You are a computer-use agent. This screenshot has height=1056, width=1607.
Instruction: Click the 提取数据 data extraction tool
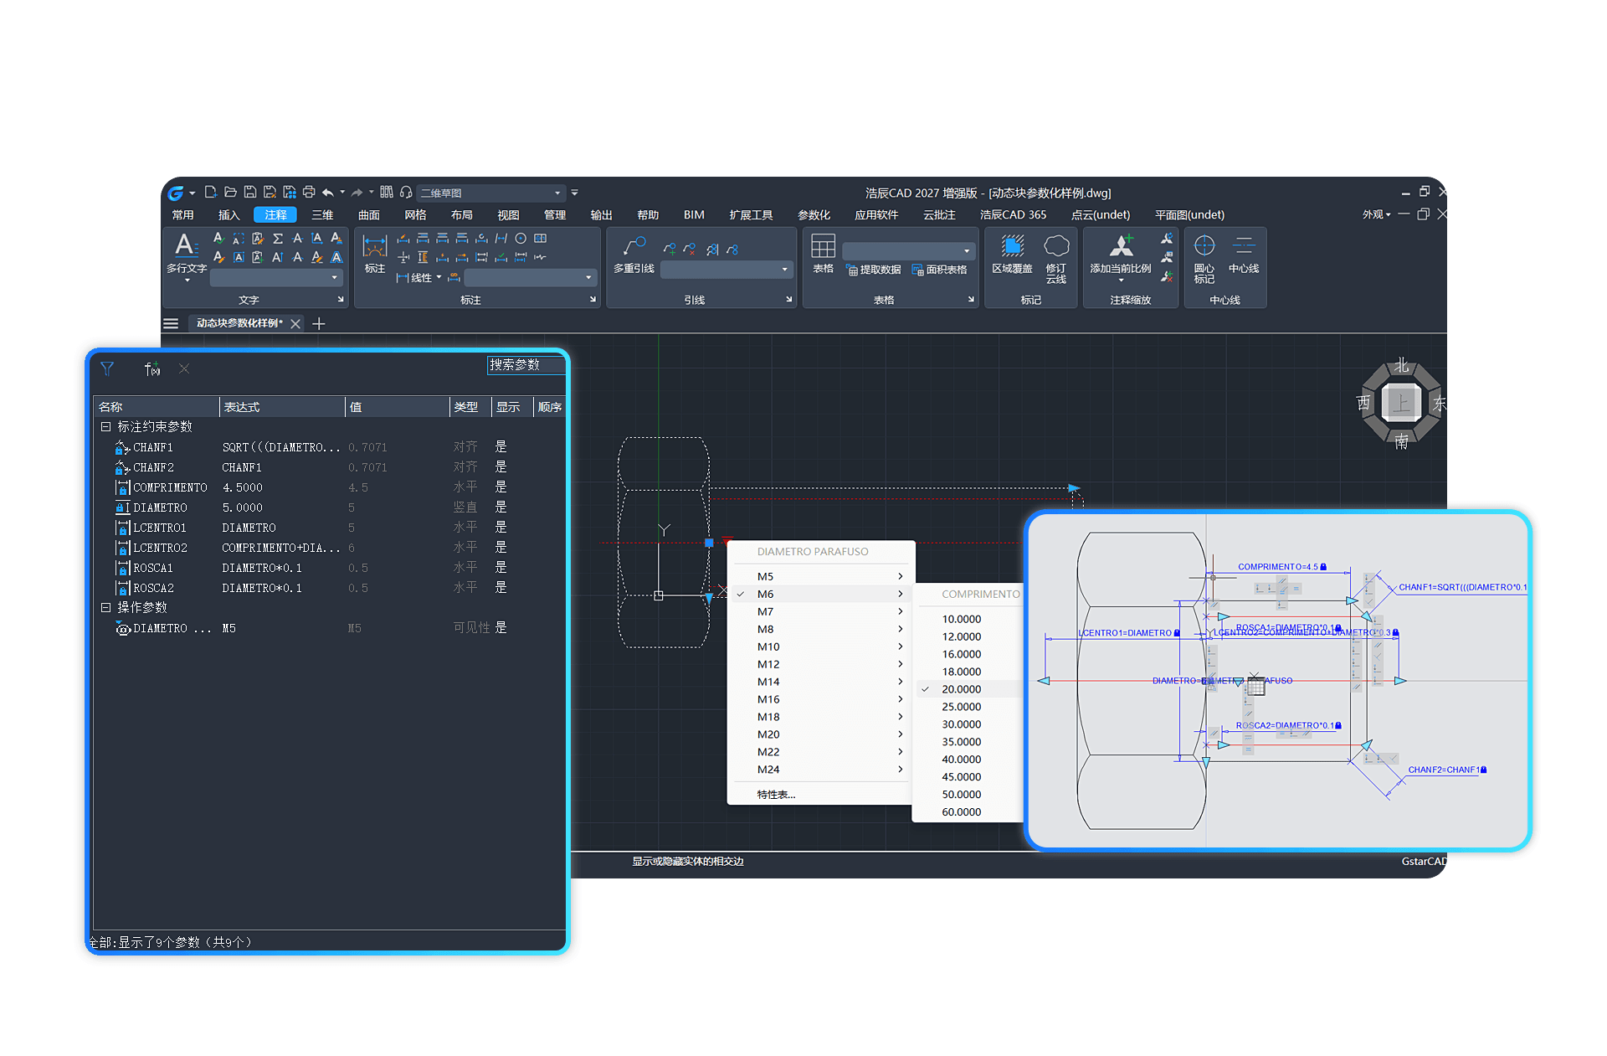click(874, 270)
